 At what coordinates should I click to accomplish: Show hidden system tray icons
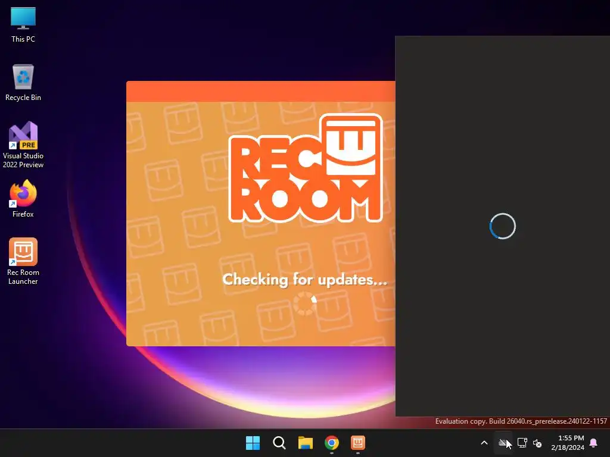[x=484, y=443]
